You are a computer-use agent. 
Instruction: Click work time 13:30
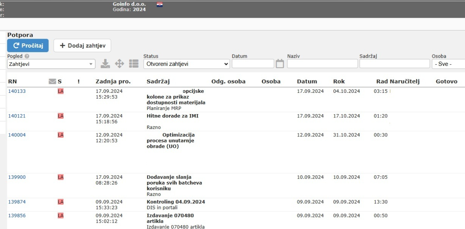(x=381, y=202)
